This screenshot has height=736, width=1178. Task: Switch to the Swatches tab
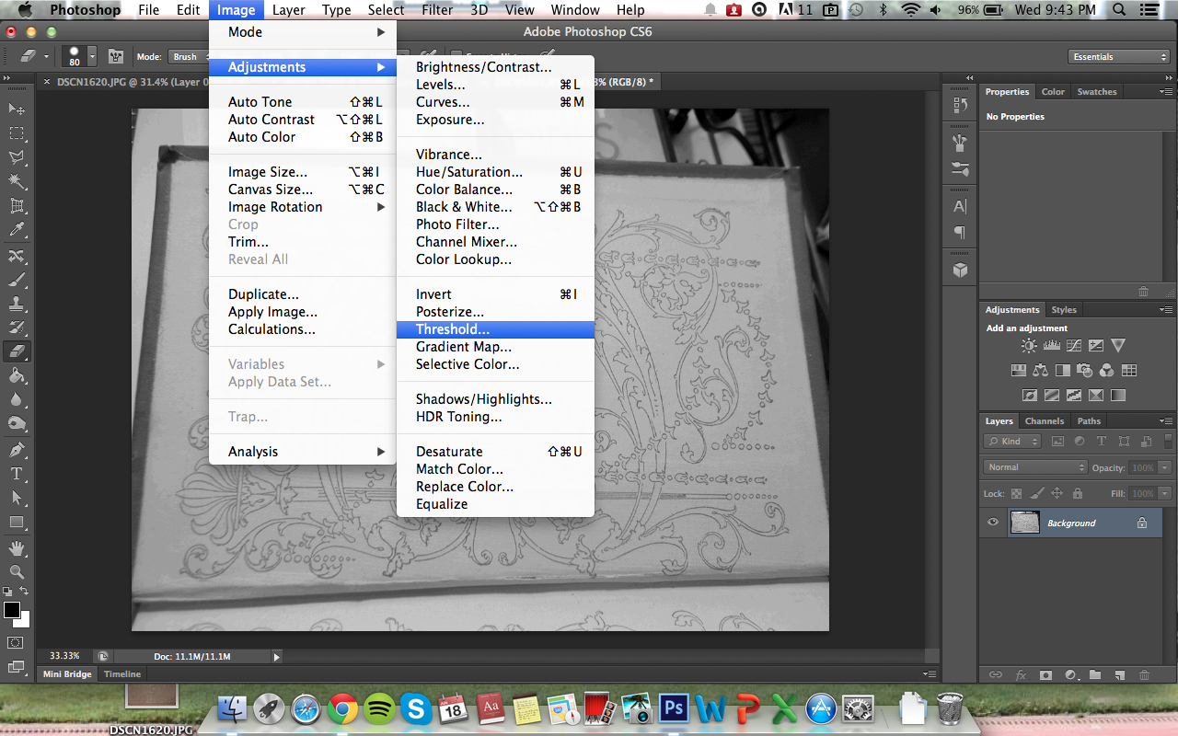[x=1097, y=92]
